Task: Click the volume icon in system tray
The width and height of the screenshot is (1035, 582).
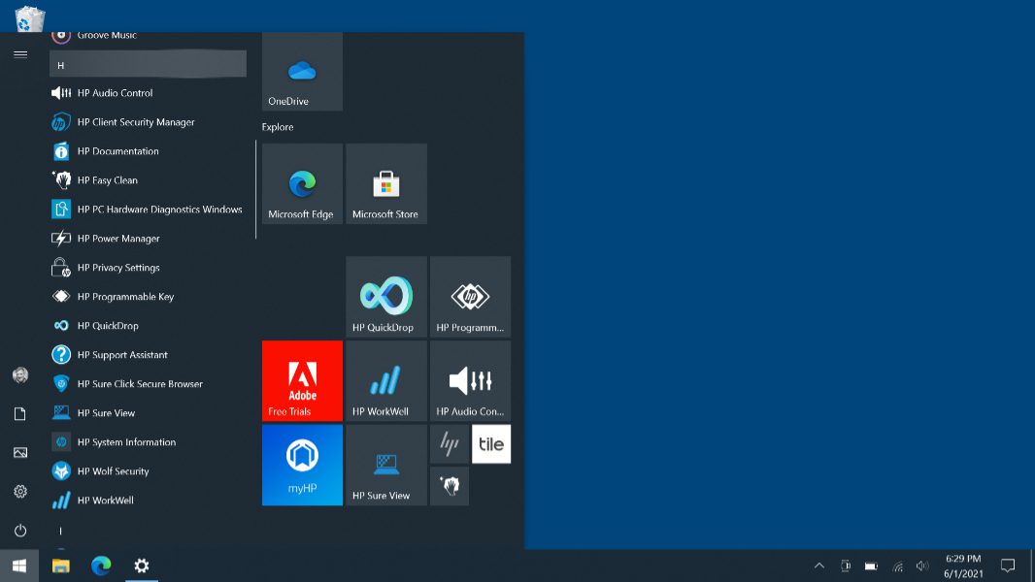Action: click(x=922, y=566)
